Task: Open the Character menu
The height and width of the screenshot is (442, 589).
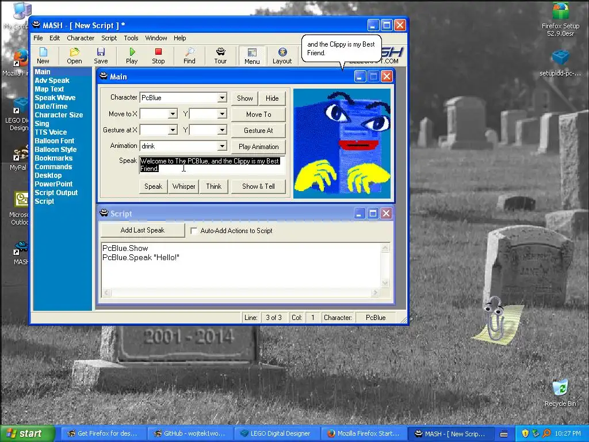Action: point(81,38)
